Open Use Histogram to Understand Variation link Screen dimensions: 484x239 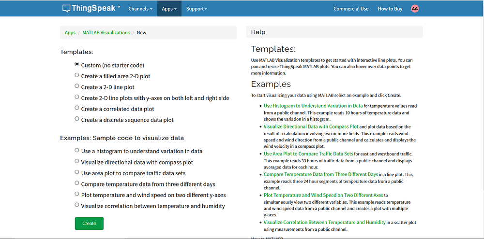(x=313, y=106)
